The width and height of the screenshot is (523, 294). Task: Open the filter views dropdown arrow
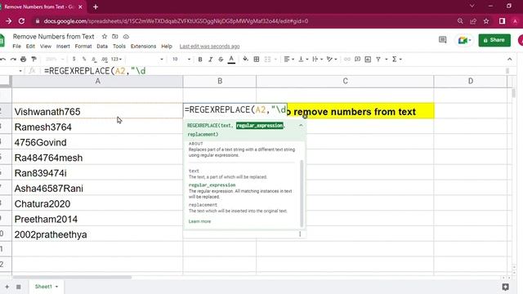[387, 60]
